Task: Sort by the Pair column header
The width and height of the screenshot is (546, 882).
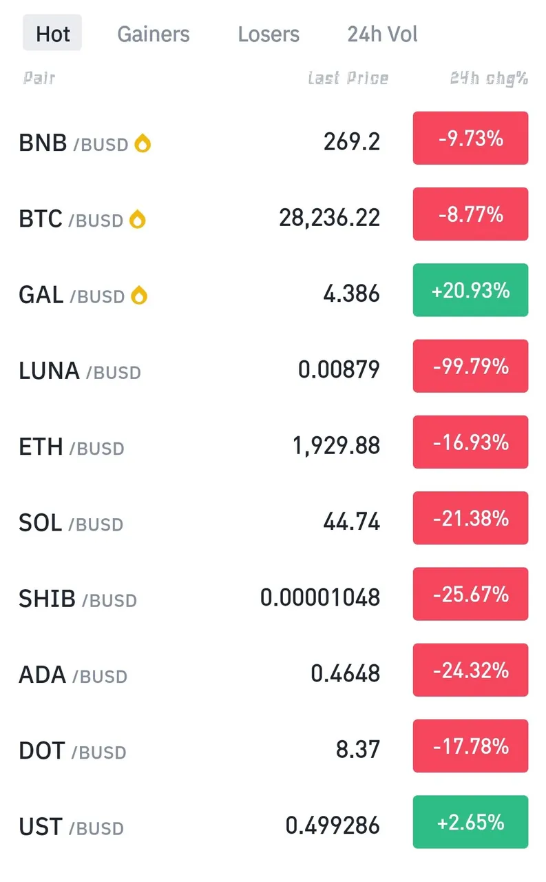Action: pos(39,78)
